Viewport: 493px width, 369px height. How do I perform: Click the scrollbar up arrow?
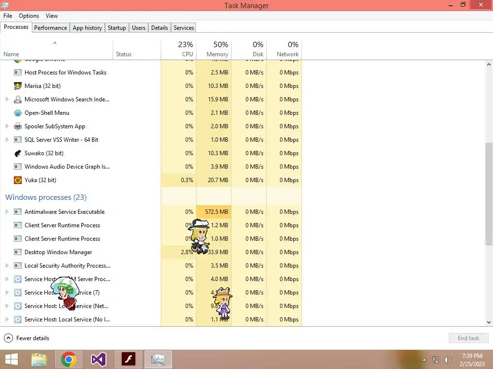click(x=489, y=65)
